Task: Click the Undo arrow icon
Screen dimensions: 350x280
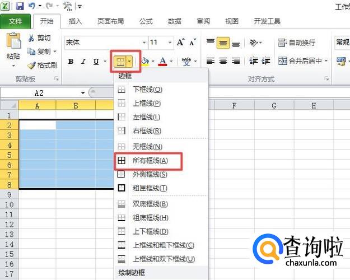Action: click(33, 6)
